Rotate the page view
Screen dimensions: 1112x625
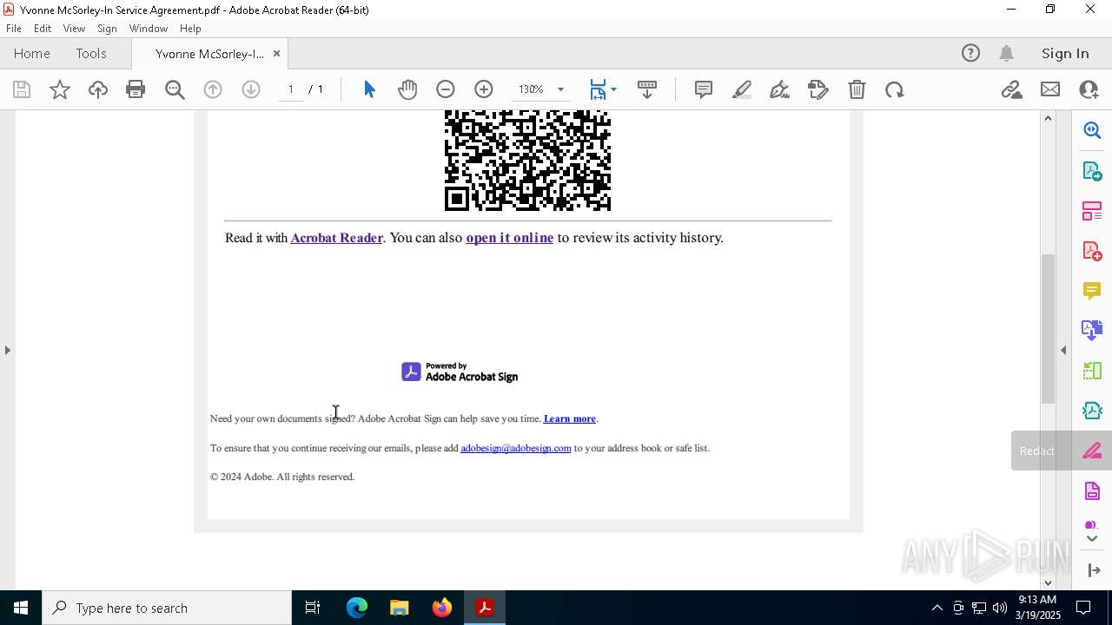(895, 89)
